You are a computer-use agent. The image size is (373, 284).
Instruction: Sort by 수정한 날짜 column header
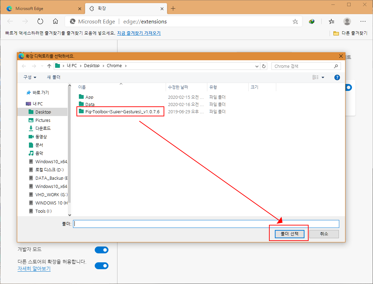tap(178, 87)
